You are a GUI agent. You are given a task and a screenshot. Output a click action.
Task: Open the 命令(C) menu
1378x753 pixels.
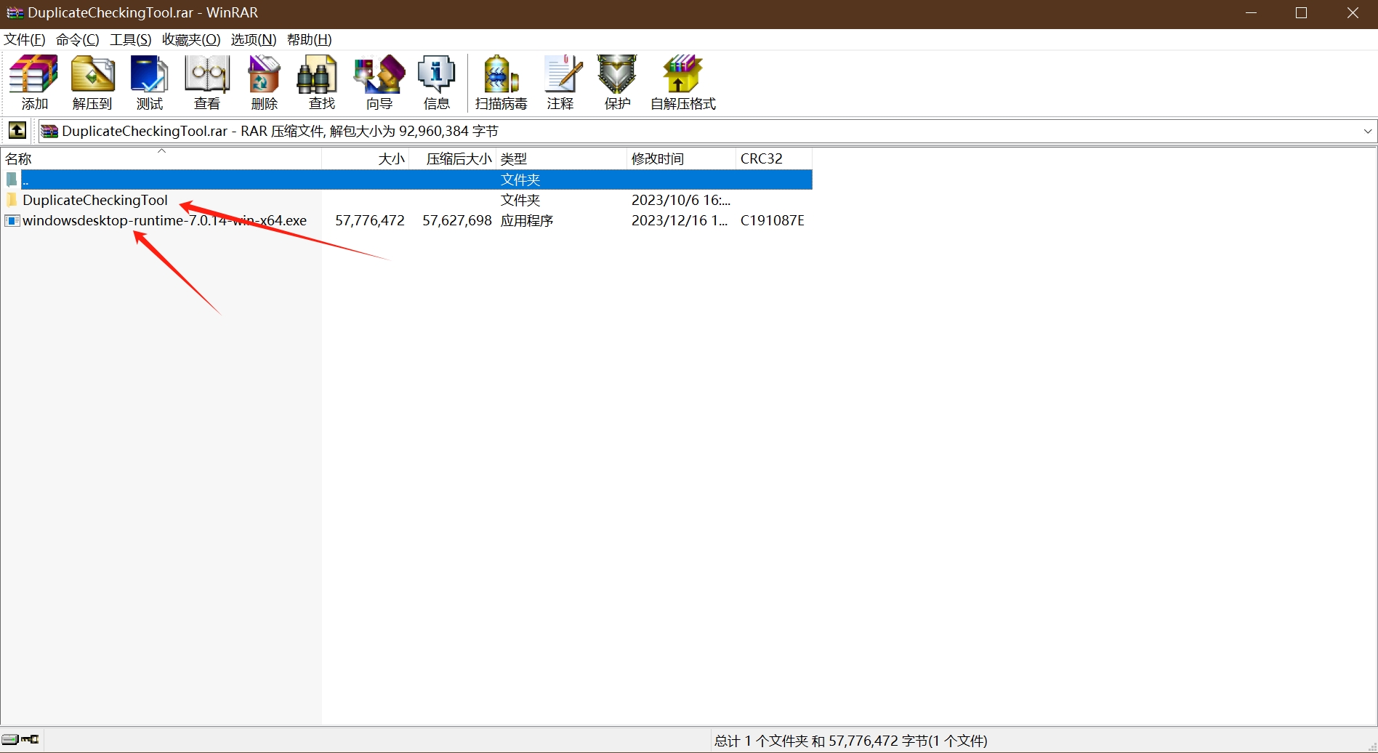point(78,40)
